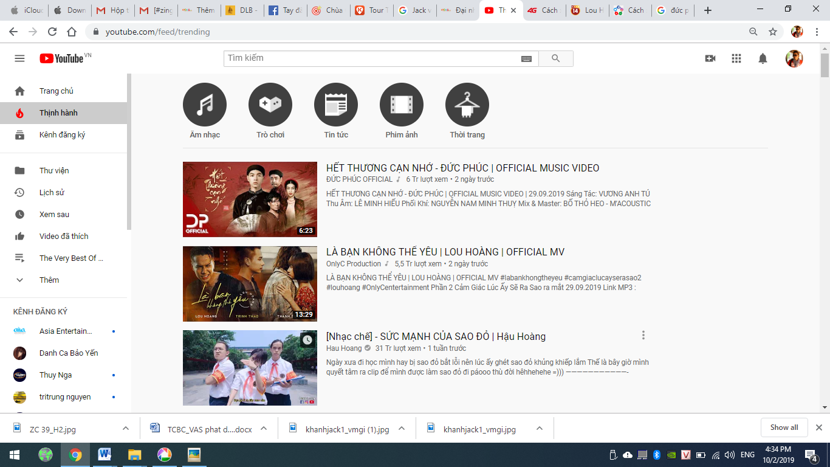Open options menu for Hậu Hoàng video

(643, 335)
